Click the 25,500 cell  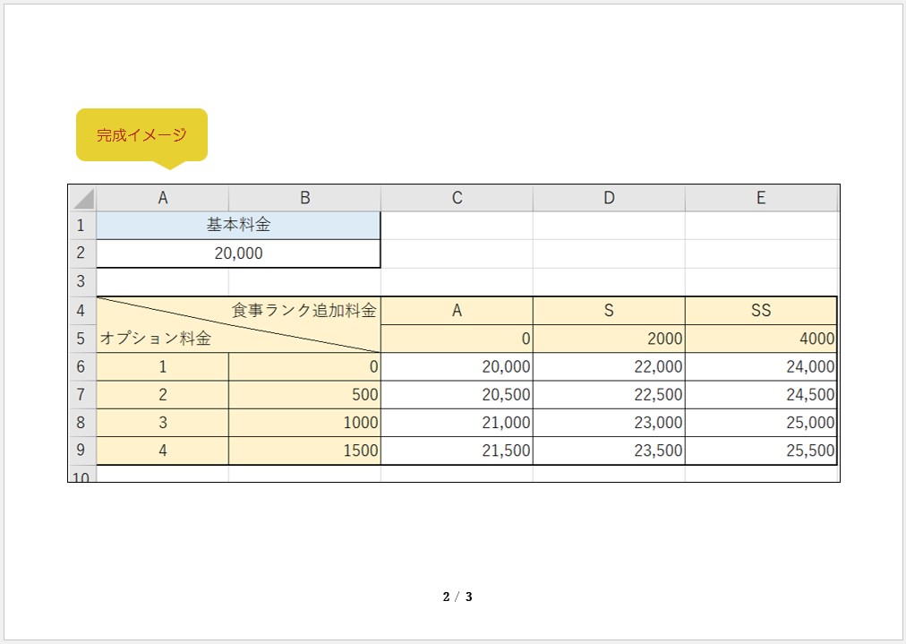click(x=761, y=451)
